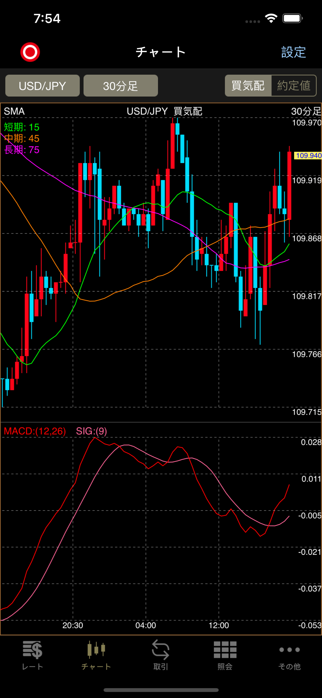
Task: Tap the チャート page title
Action: 161,52
